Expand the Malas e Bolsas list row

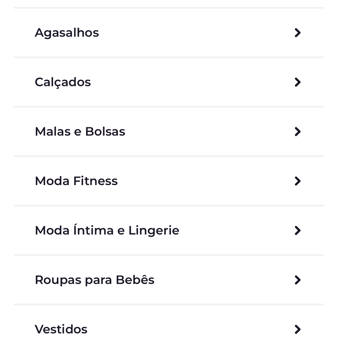coord(169,132)
